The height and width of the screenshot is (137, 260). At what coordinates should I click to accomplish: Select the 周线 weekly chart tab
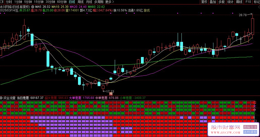(80, 2)
